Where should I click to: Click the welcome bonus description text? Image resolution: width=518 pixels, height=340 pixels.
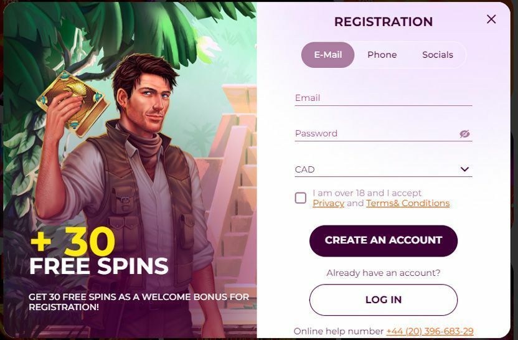pyautogui.click(x=138, y=302)
